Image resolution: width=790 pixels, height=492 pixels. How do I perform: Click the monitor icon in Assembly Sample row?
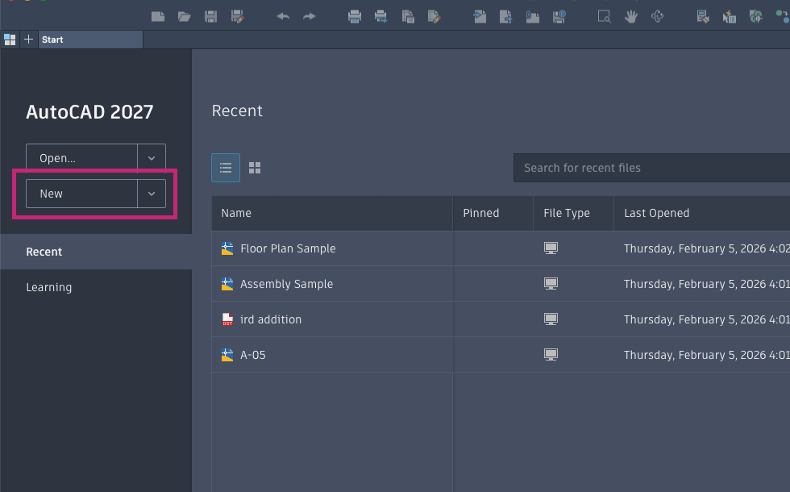tap(551, 284)
